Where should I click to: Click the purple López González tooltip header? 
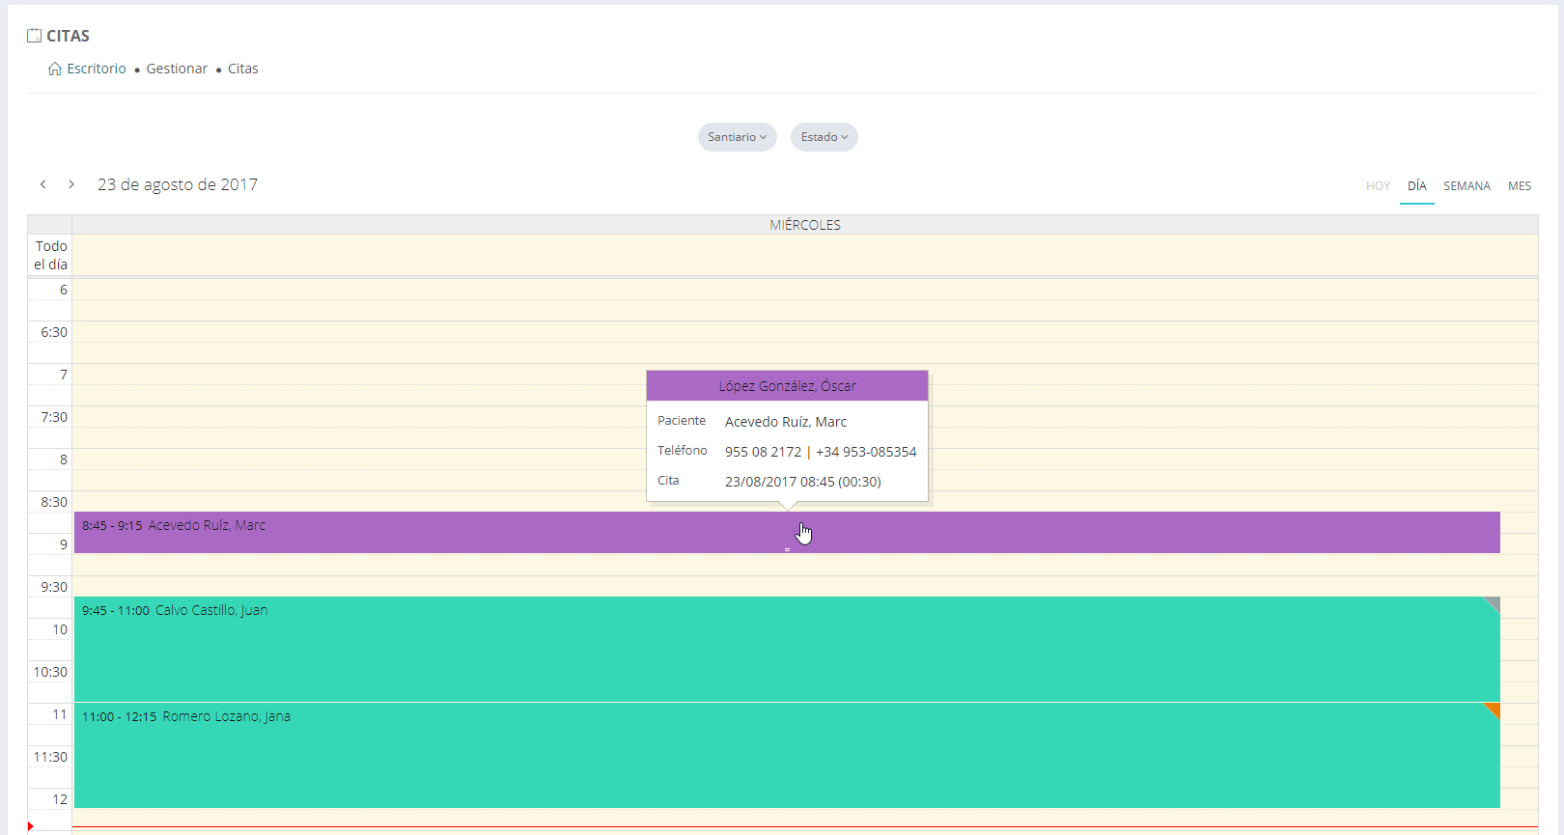pyautogui.click(x=787, y=386)
